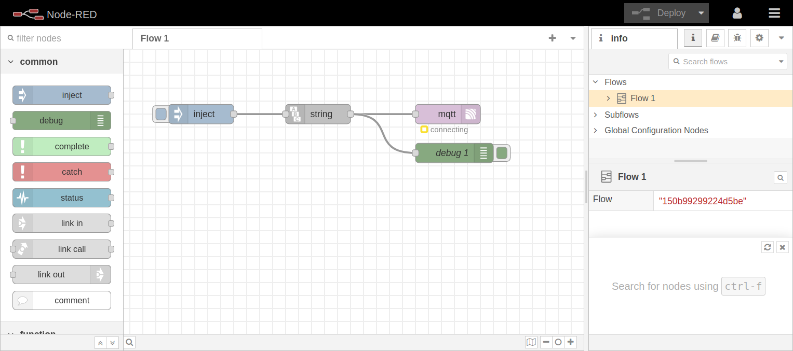Viewport: 793px width, 351px height.
Task: Select the debug node in palette
Action: pos(62,121)
